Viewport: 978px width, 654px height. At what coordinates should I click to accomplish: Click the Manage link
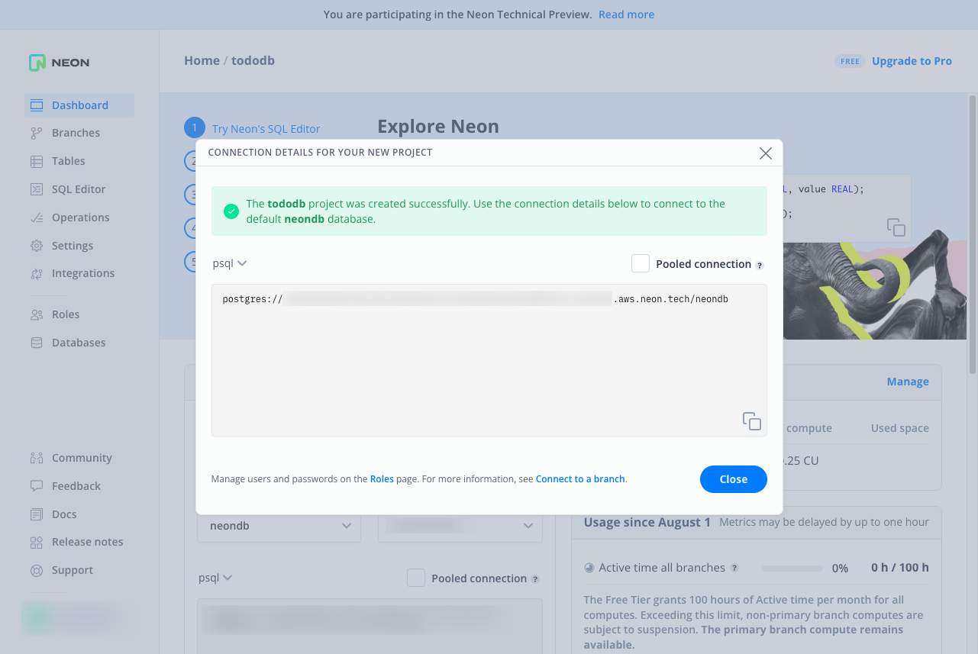point(908,382)
